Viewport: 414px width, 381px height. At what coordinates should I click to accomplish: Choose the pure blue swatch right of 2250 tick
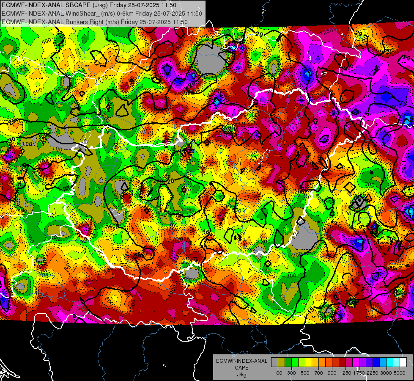click(x=376, y=362)
